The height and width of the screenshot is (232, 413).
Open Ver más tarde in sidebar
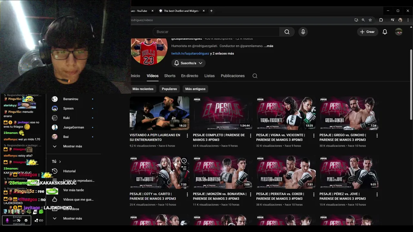(x=73, y=190)
